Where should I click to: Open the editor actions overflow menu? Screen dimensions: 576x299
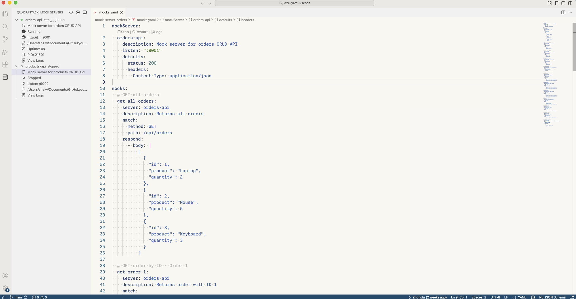[570, 12]
